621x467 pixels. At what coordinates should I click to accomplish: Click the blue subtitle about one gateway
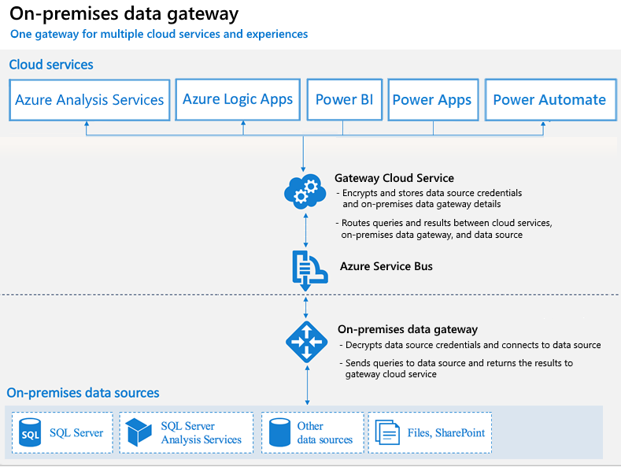click(159, 35)
